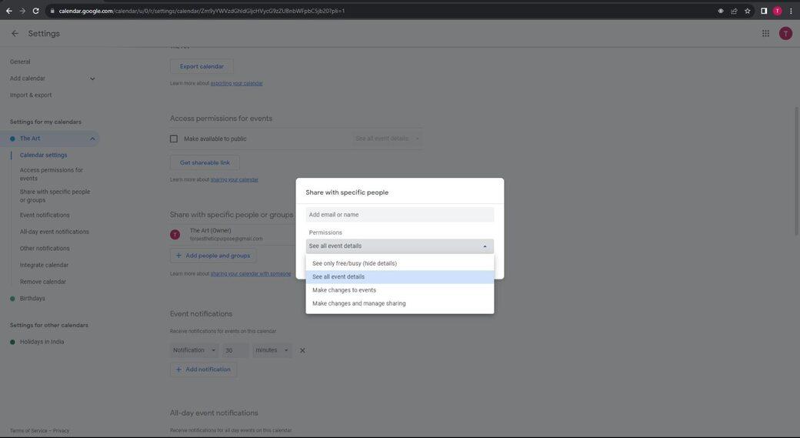
Task: Go to All-day event notifications in sidebar
Action: coord(54,232)
